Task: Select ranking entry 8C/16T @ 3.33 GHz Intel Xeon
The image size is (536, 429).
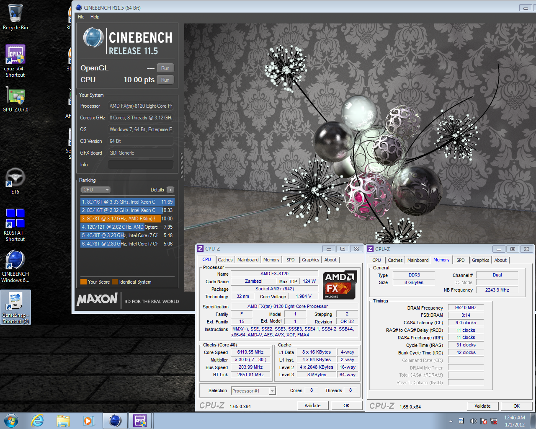Action: [127, 202]
